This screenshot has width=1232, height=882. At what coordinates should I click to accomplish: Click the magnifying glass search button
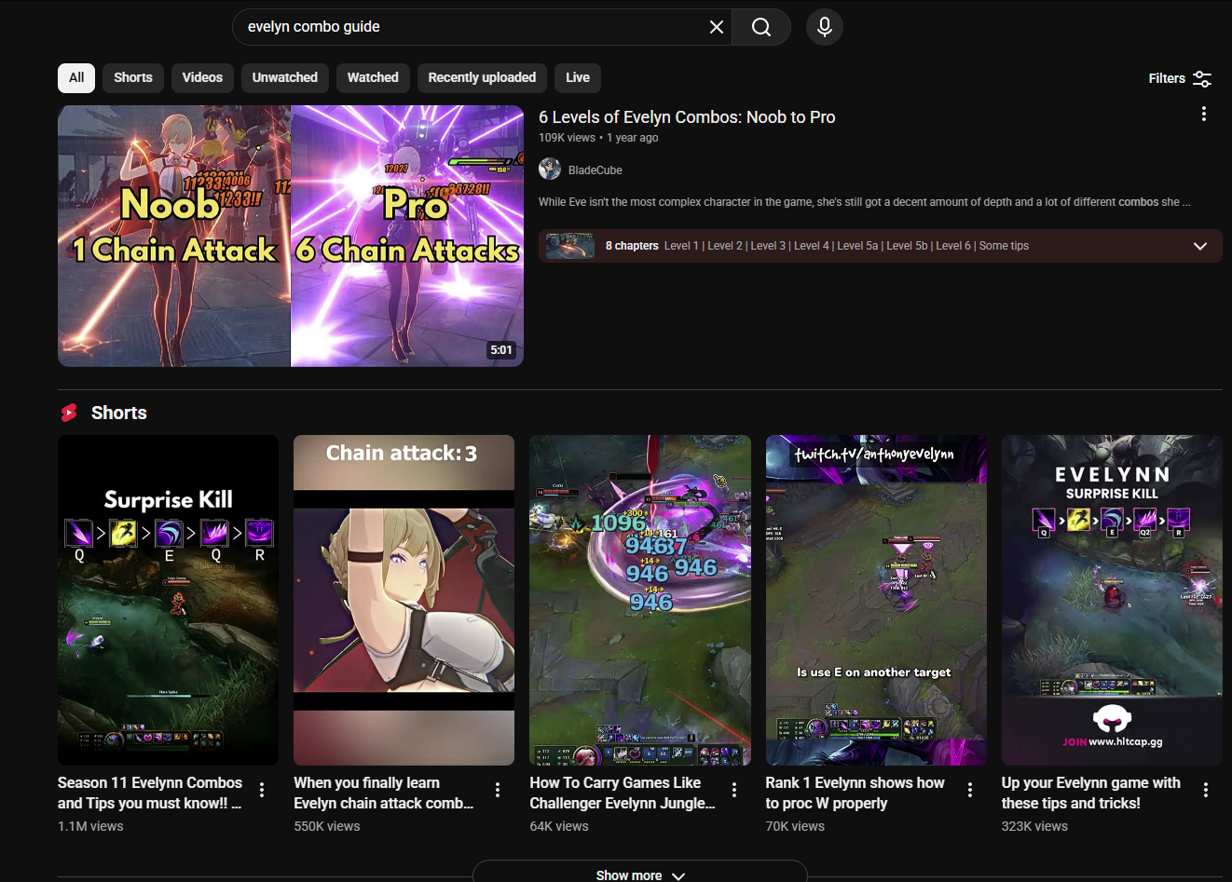[761, 27]
